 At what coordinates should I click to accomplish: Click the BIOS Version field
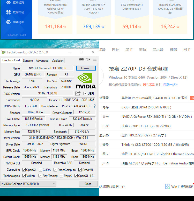[48, 93]
